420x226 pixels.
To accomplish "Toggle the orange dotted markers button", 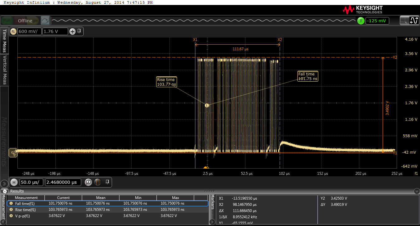I will coord(97,182).
